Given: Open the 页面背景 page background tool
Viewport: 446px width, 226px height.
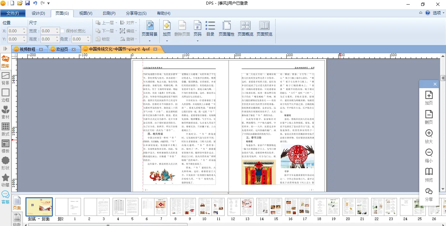Looking at the screenshot, I should tap(150, 28).
